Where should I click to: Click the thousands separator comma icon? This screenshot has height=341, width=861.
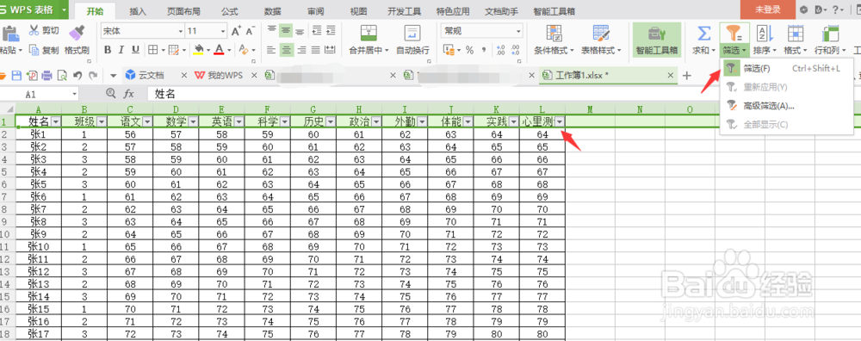tap(484, 50)
